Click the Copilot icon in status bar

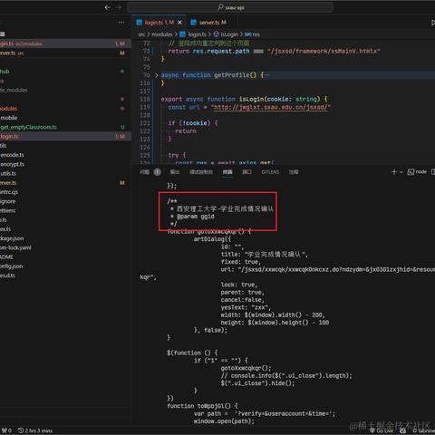(402, 430)
